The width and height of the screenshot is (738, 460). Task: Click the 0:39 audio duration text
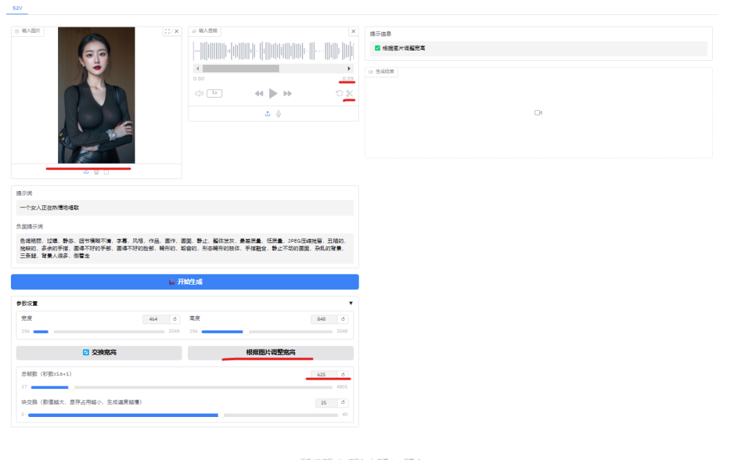coord(348,78)
